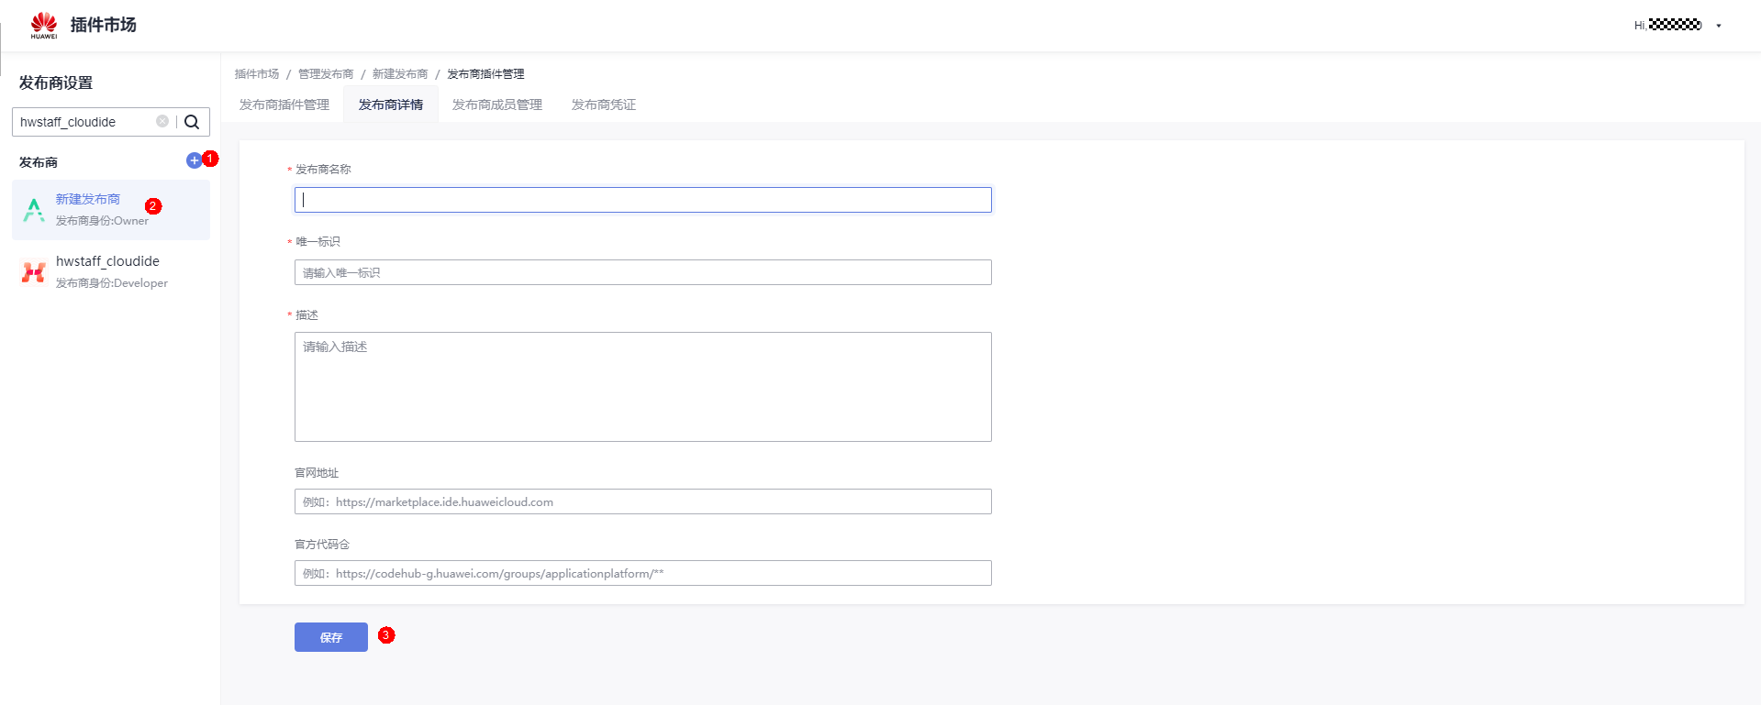Click the 唯一标识 input field
The width and height of the screenshot is (1761, 705).
pyautogui.click(x=642, y=272)
